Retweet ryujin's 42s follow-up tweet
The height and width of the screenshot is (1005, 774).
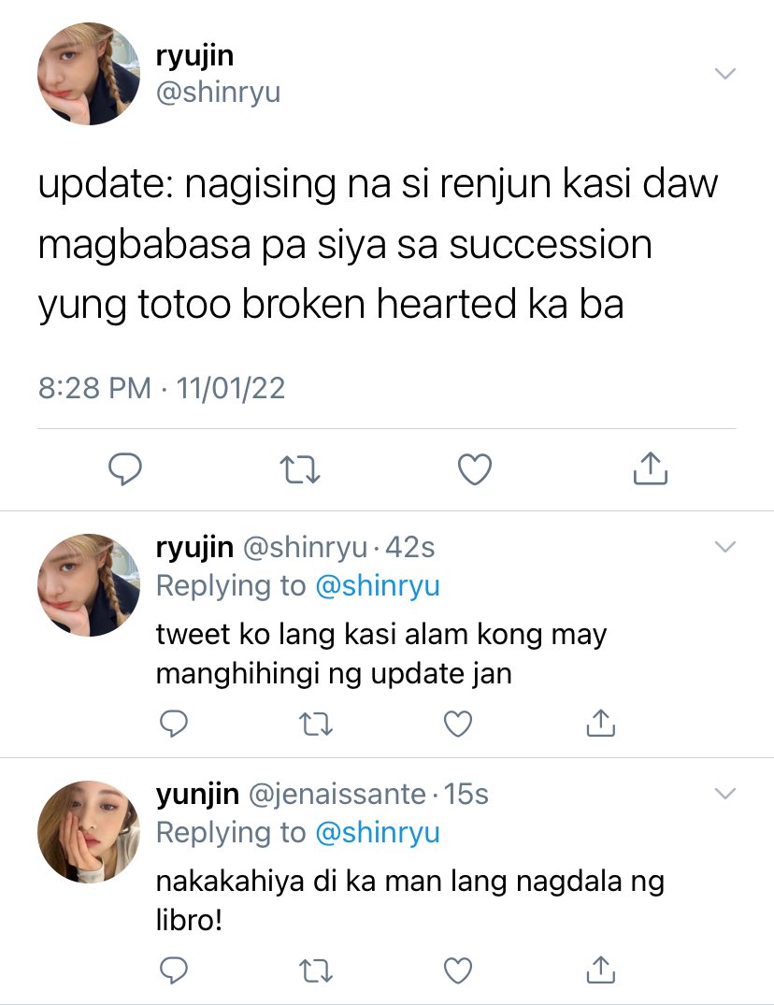(x=316, y=724)
